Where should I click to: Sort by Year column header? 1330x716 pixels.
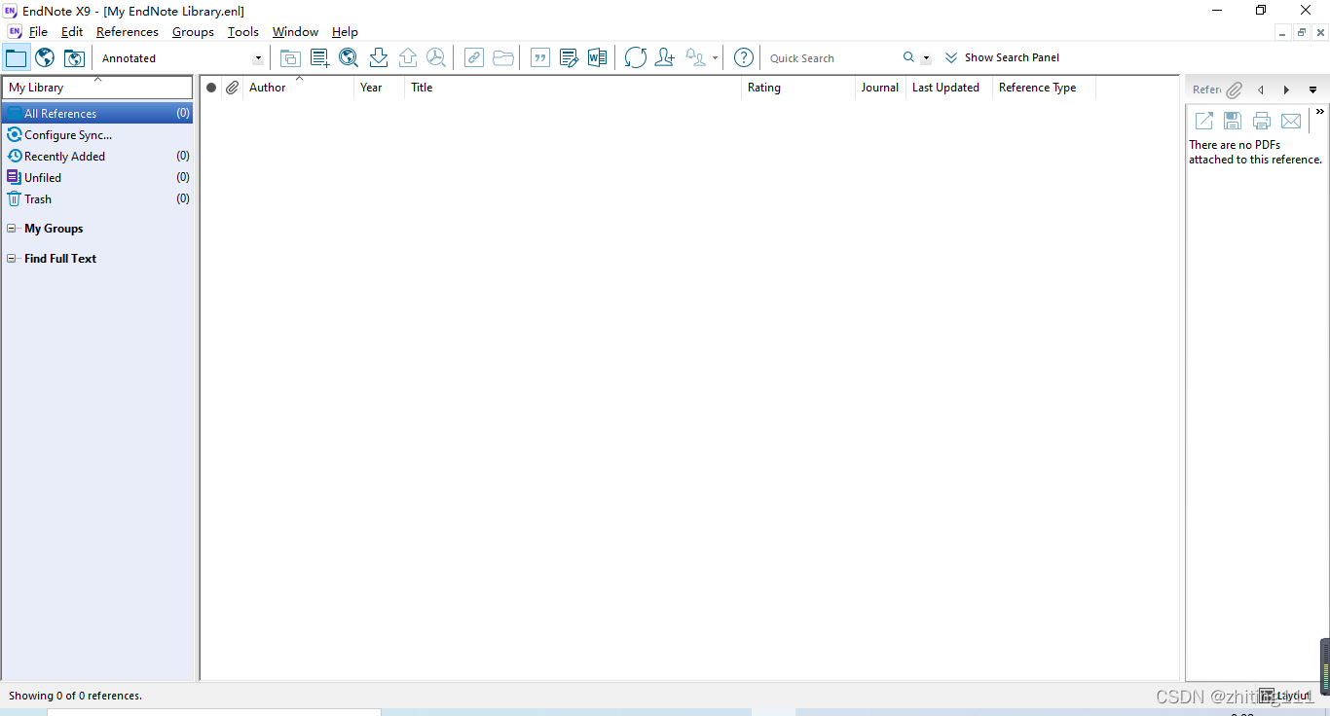click(379, 88)
